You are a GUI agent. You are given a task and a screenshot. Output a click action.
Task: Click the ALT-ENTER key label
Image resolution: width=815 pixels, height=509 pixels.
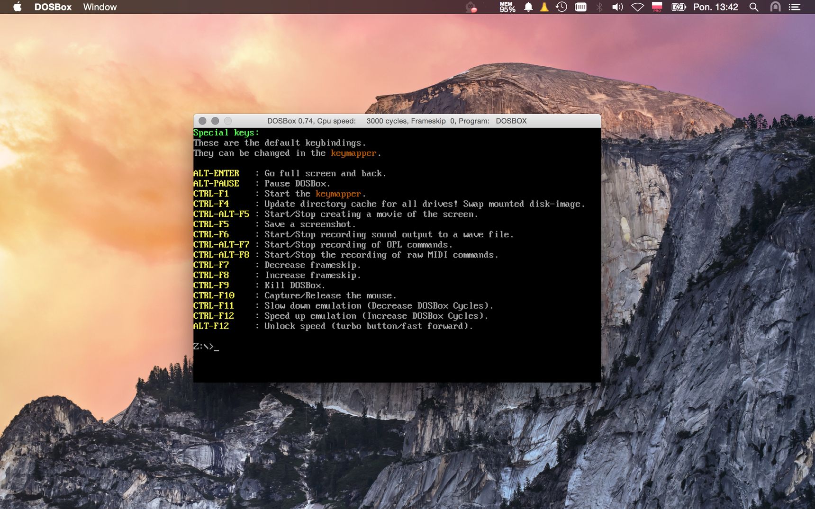coord(216,173)
